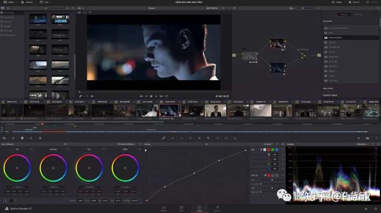Open the Tracker palette
Viewport: 381px width, 213px height.
190,138
